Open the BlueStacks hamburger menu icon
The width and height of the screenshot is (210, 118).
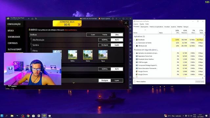(116, 19)
